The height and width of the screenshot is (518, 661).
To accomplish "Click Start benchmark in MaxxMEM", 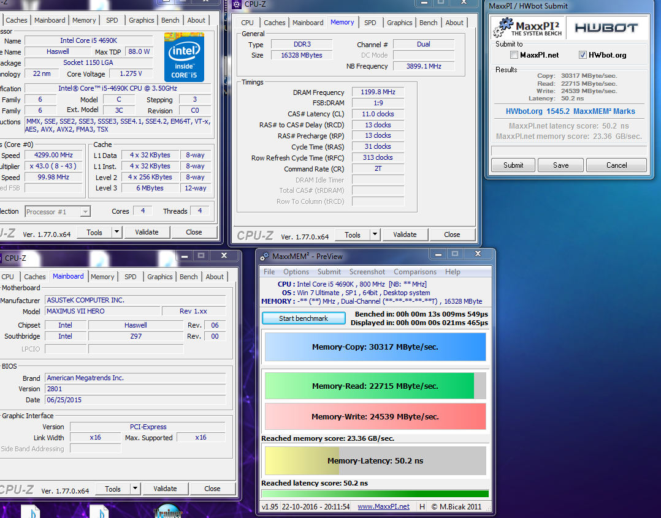I will [x=304, y=318].
